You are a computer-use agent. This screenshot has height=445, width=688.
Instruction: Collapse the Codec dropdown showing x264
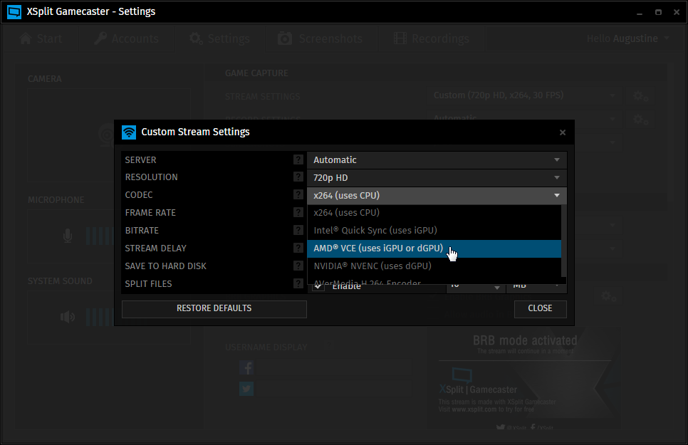(x=437, y=195)
